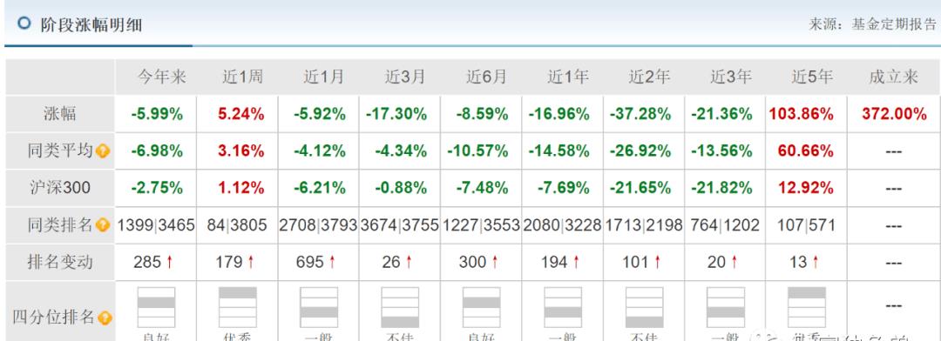Viewport: 941px width, 341px height.
Task: Click the 2708|3793 ranking cell
Action: 319,225
